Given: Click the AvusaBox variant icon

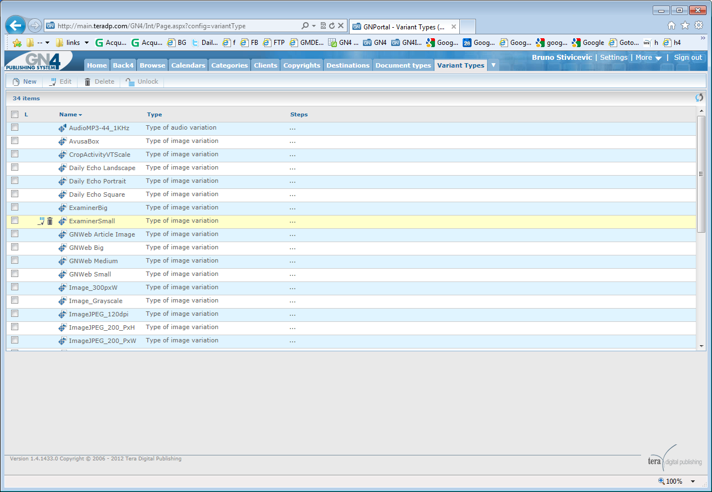Looking at the screenshot, I should (63, 141).
